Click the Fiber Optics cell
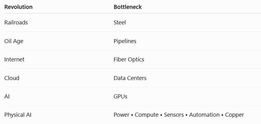Viewport: 261px width, 124px height. (129, 60)
